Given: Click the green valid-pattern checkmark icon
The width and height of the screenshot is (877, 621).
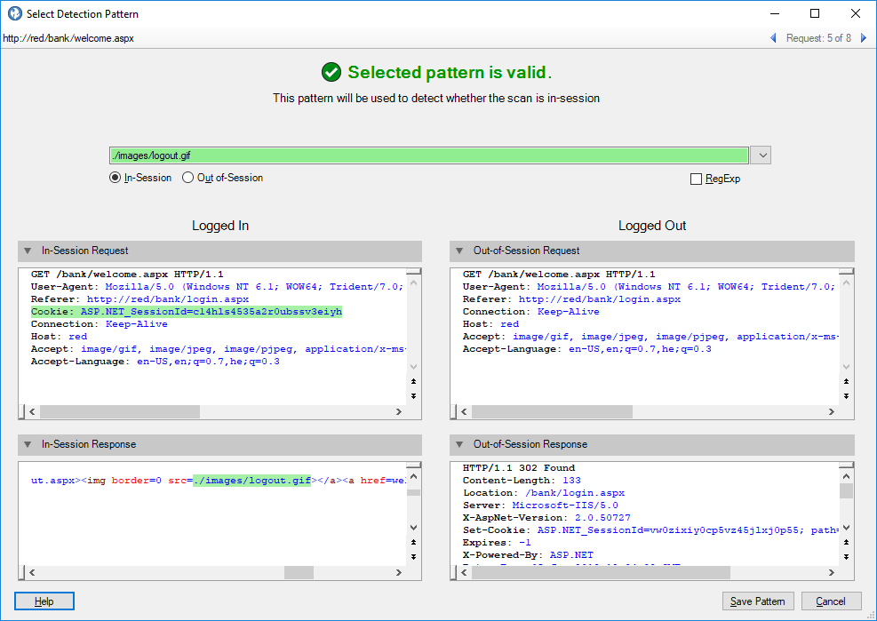Looking at the screenshot, I should [332, 72].
